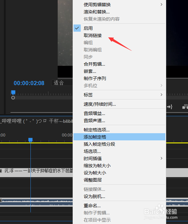Click the fx badge on the audio clip
188x224 pixels.
pyautogui.click(x=1, y=201)
